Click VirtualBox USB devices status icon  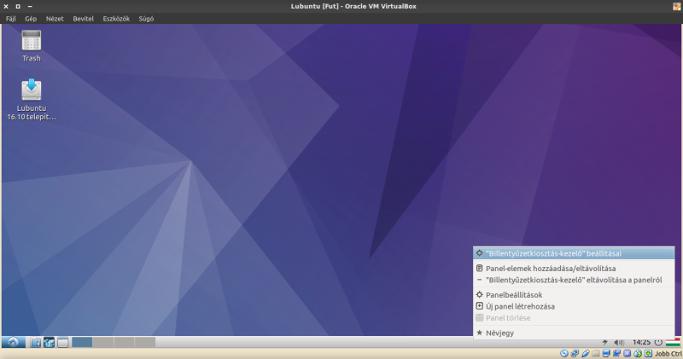[x=586, y=353]
